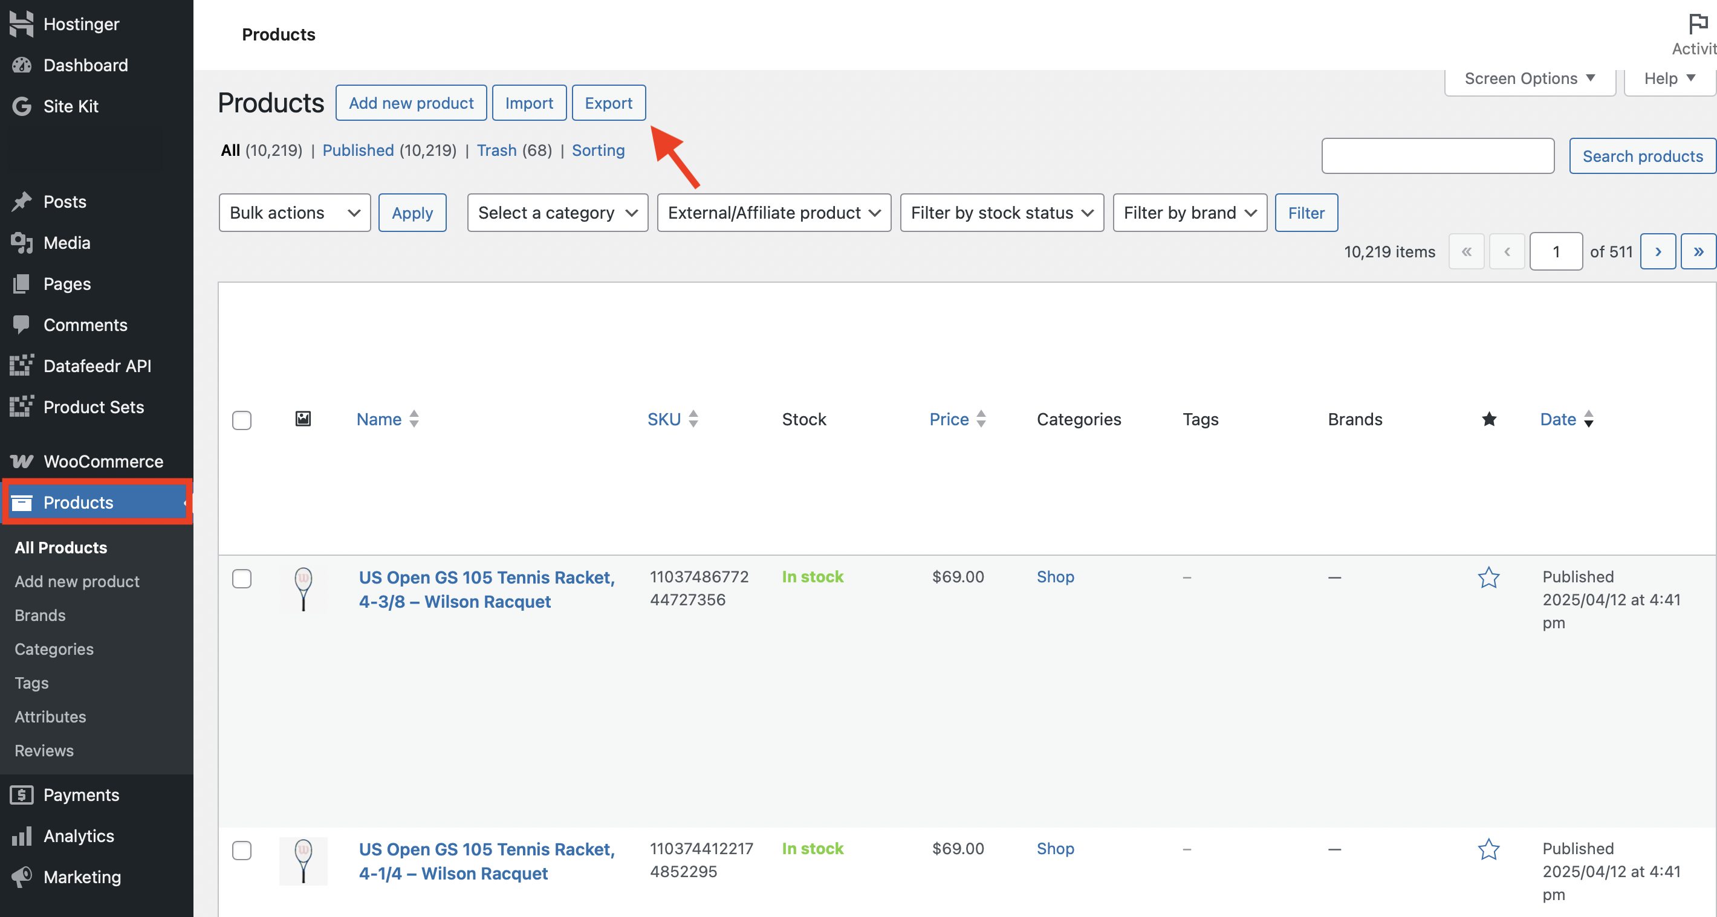1717x917 pixels.
Task: Open the Select a category dropdown
Action: (x=558, y=213)
